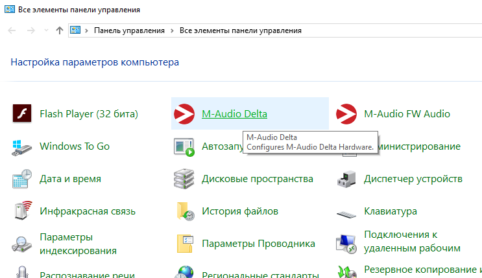
Task: Open the Windows To Go USB icon
Action: click(x=22, y=147)
